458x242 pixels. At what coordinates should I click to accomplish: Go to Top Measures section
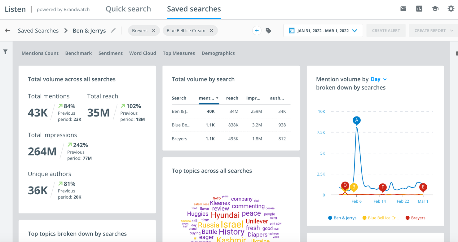click(x=179, y=53)
